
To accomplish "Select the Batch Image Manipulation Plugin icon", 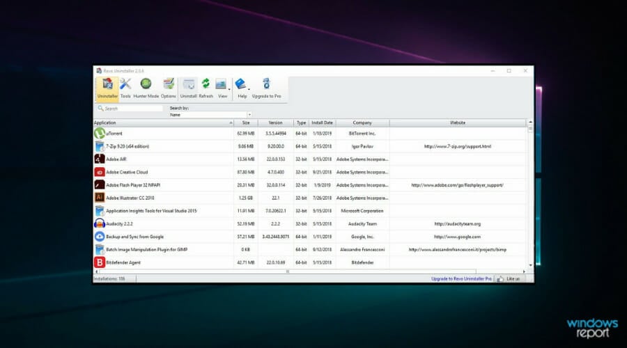I will coord(100,249).
